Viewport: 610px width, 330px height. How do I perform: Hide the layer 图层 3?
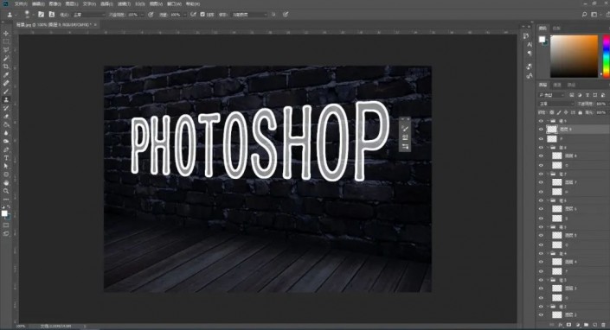tap(541, 289)
